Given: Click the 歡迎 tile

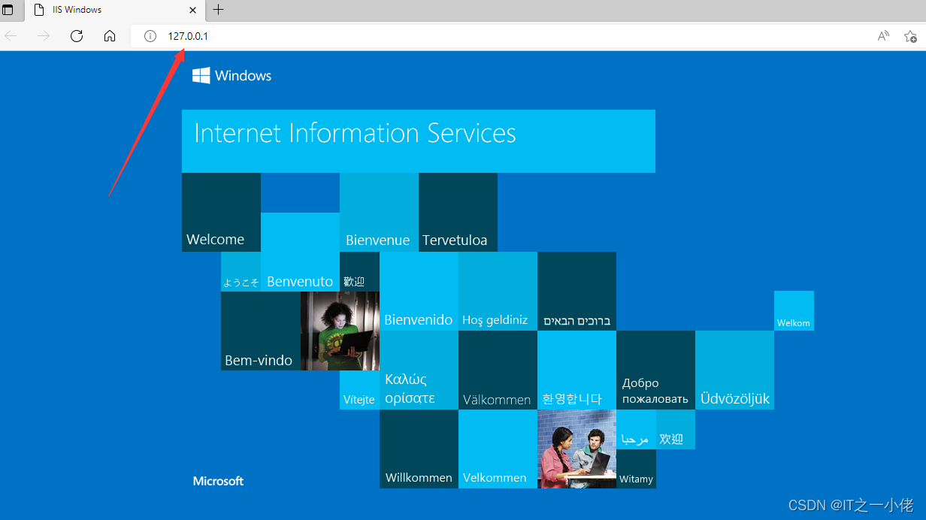Looking at the screenshot, I should point(359,271).
